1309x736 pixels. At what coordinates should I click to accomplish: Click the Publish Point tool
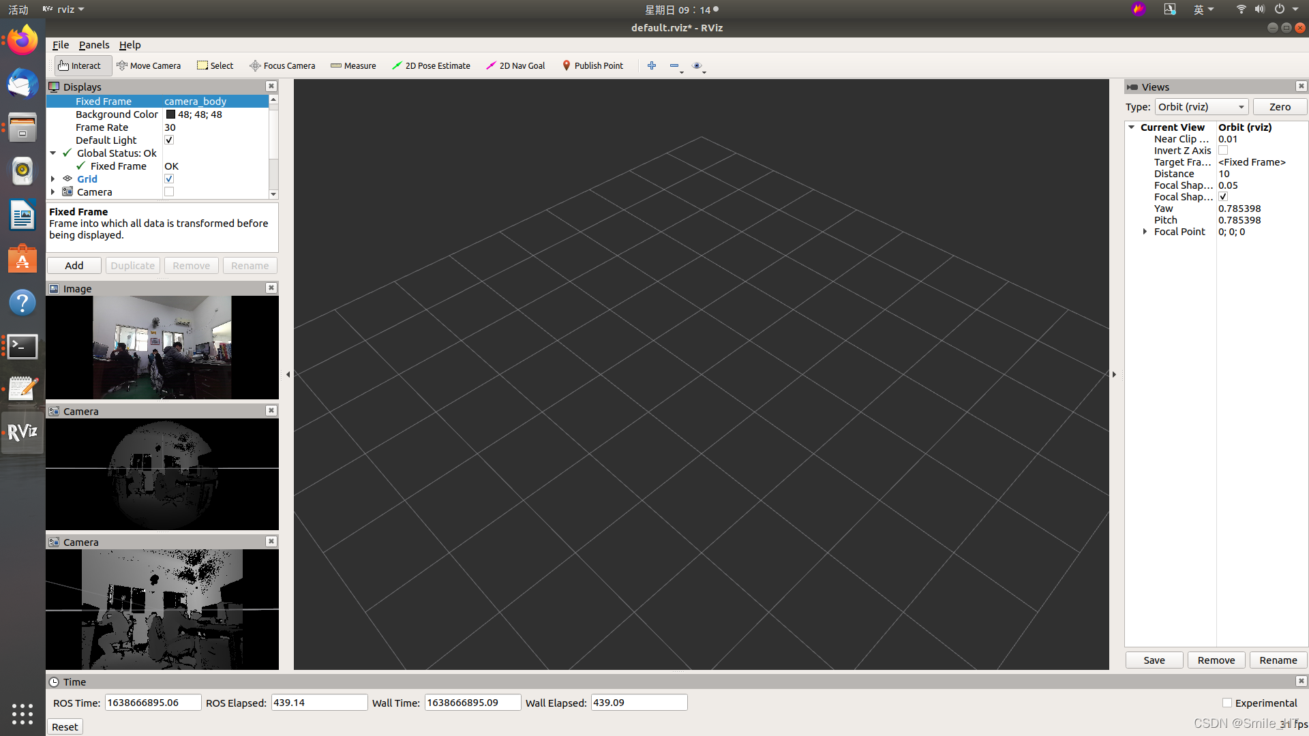tap(592, 65)
